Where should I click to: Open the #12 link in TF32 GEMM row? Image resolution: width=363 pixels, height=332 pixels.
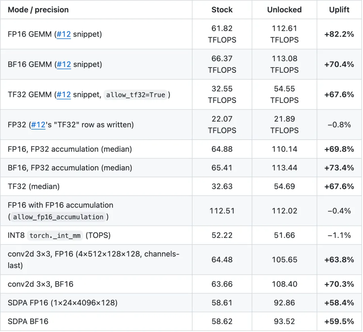64,95
